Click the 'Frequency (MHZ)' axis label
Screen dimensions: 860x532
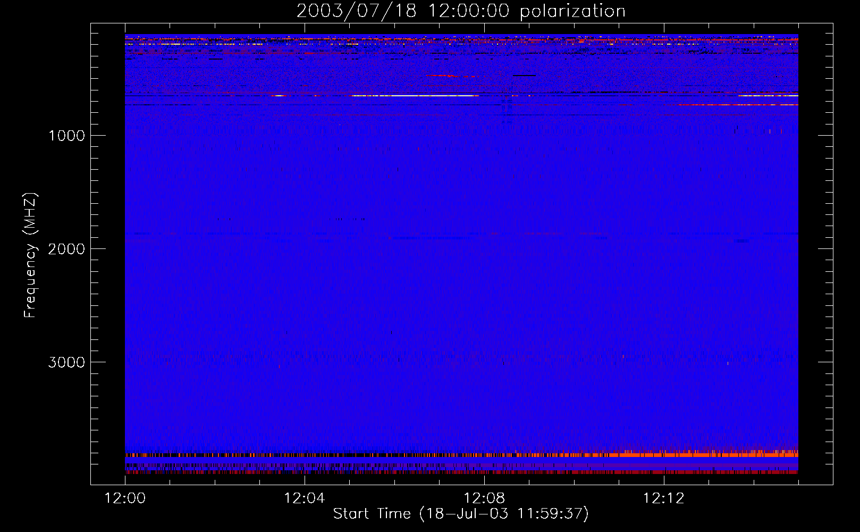(31, 255)
